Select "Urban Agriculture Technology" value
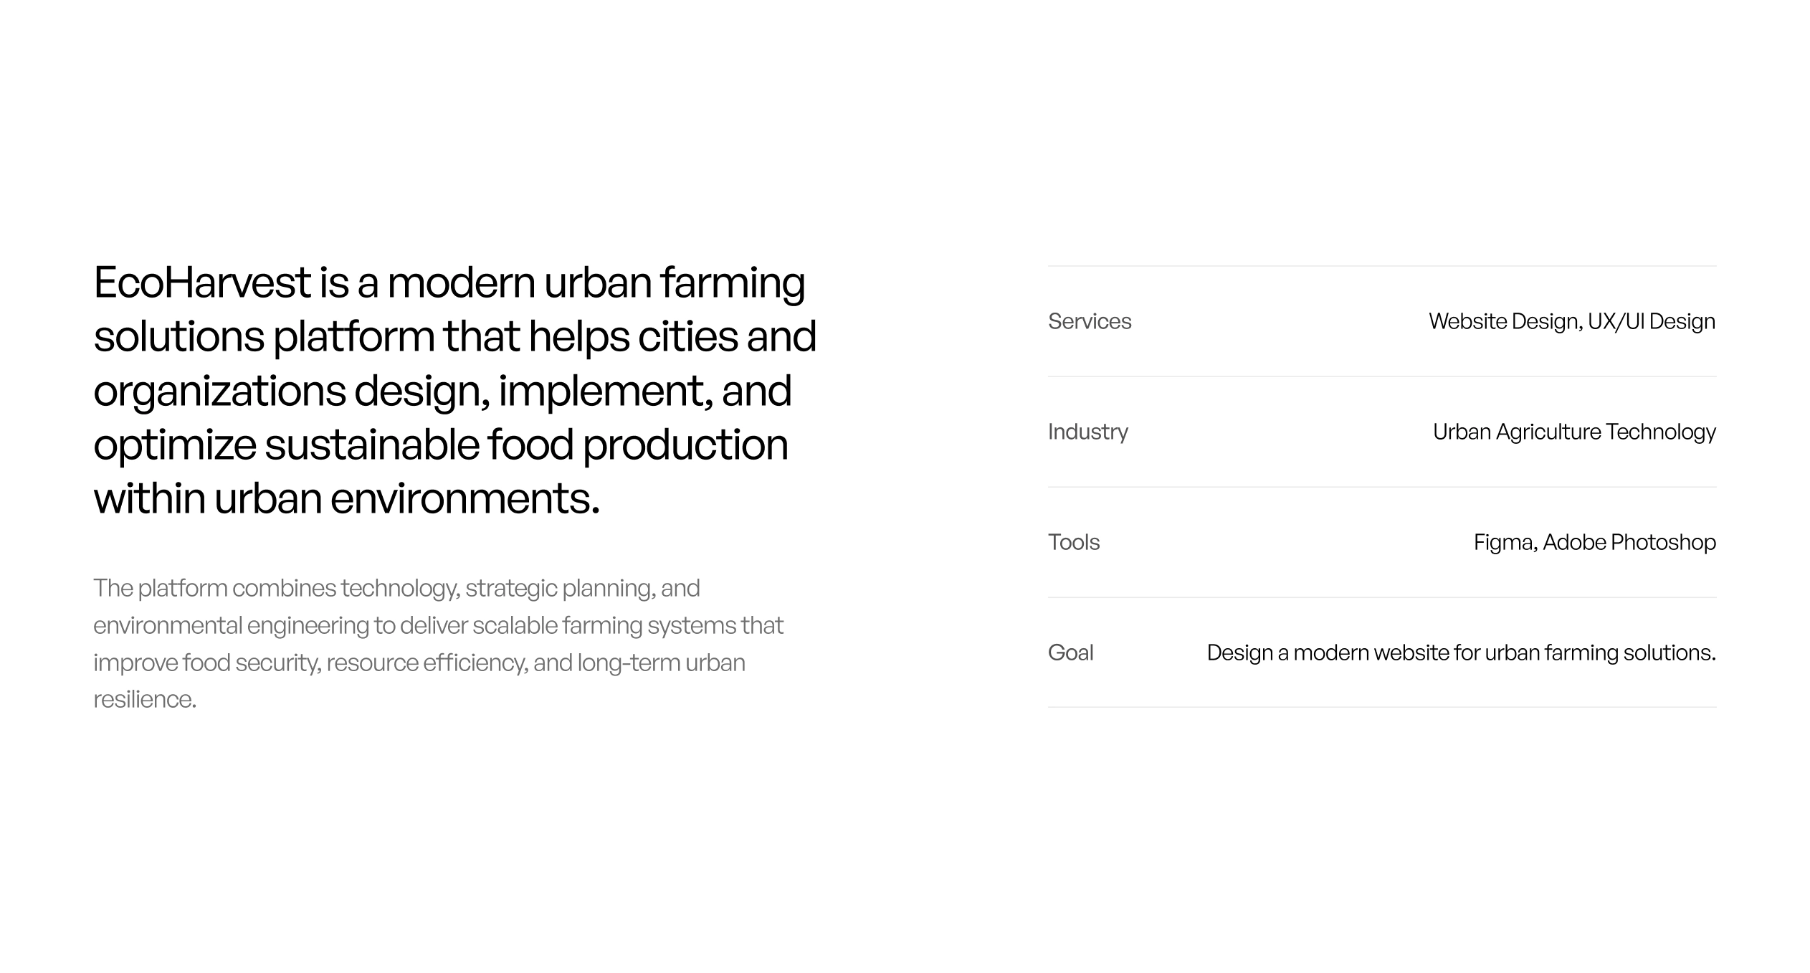The height and width of the screenshot is (973, 1810). coord(1573,432)
